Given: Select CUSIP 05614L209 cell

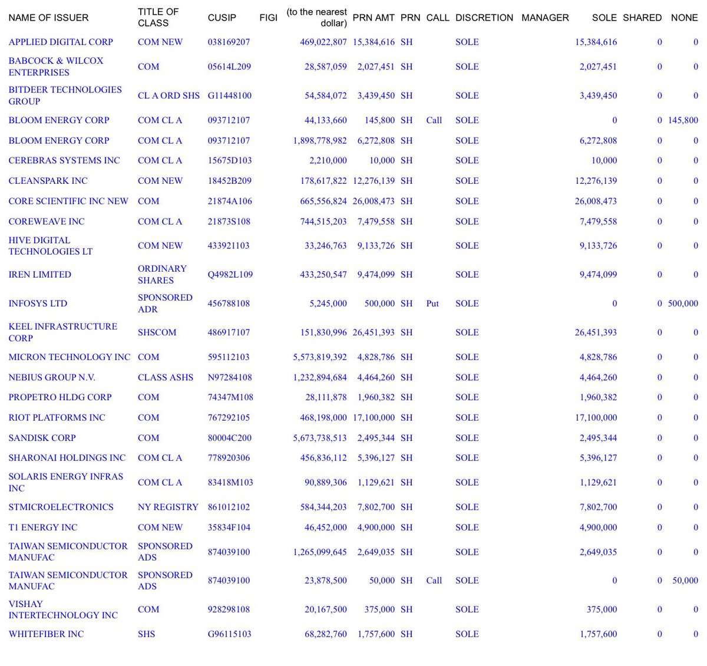Looking at the screenshot, I should pos(230,67).
